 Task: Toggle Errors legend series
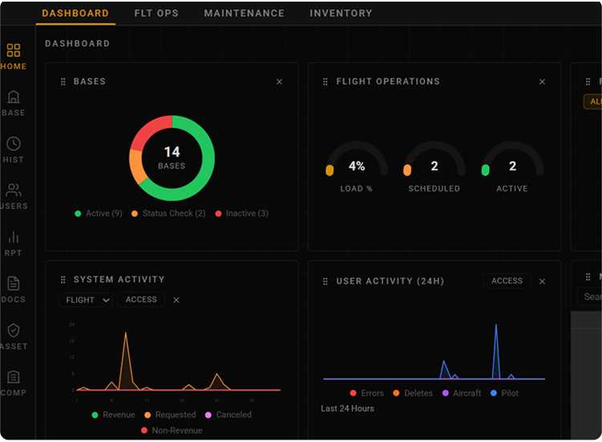pos(367,393)
